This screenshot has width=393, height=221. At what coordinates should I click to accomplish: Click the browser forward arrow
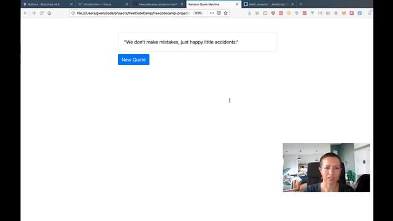coord(34,13)
